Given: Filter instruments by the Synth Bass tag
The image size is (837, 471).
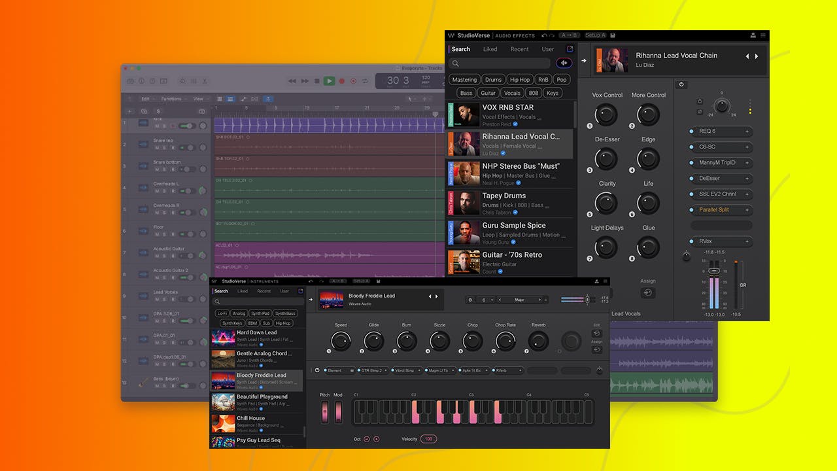Looking at the screenshot, I should (285, 313).
